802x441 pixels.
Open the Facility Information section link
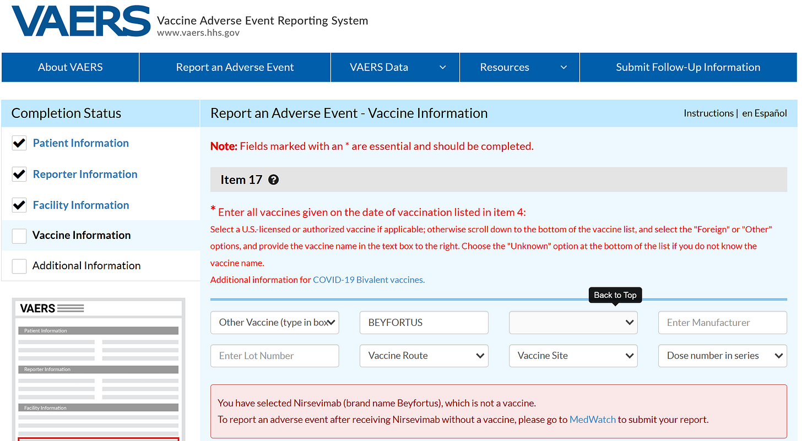click(x=81, y=205)
